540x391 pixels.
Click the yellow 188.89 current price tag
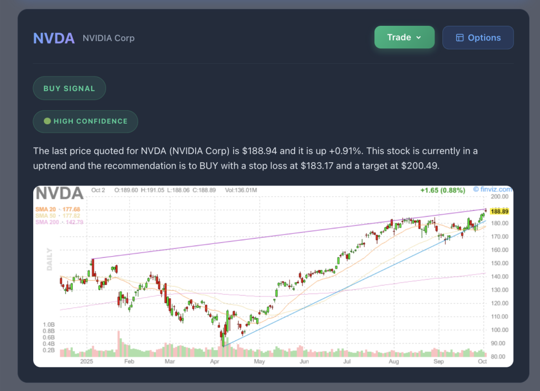tap(499, 211)
